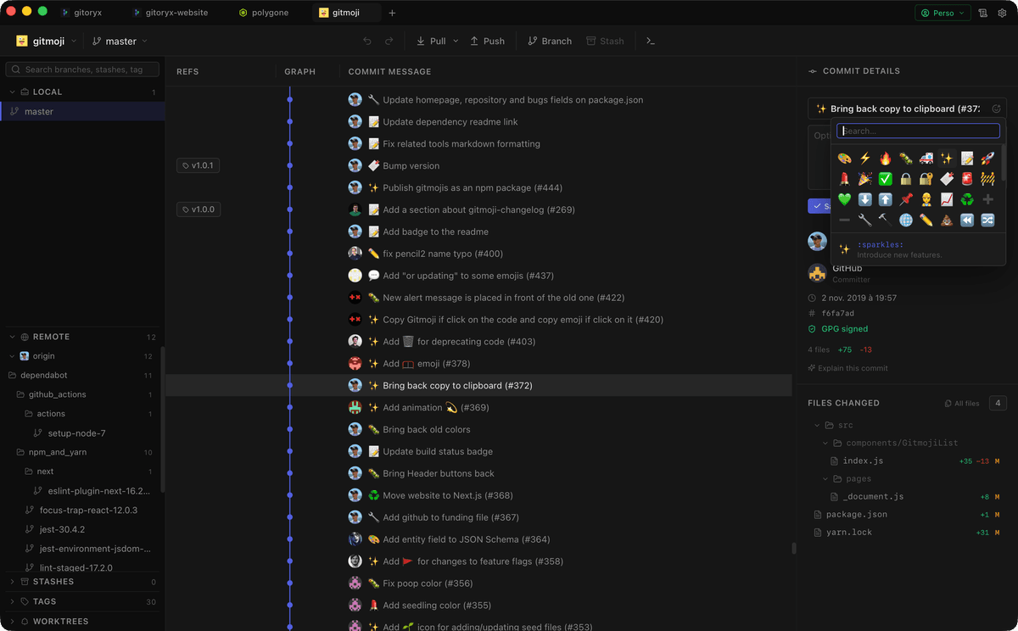
Task: Select the poop emoji in picker
Action: pos(947,220)
